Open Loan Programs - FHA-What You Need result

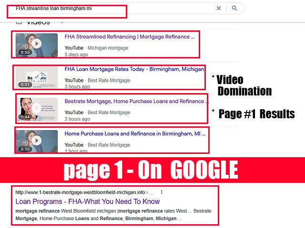click(88, 201)
